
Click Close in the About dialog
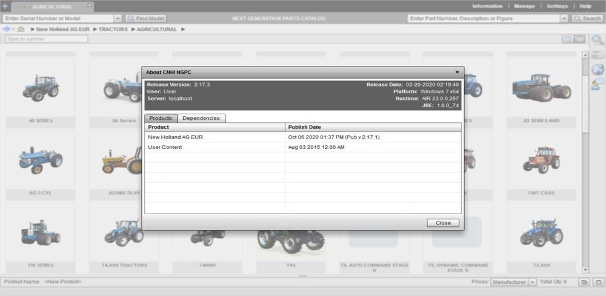443,223
